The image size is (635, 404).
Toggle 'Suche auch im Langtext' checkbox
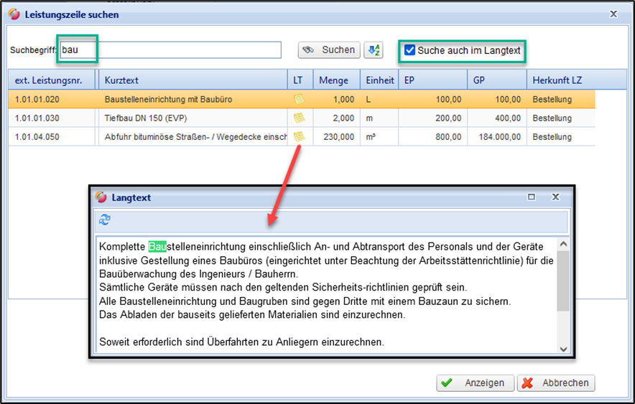pyautogui.click(x=409, y=50)
